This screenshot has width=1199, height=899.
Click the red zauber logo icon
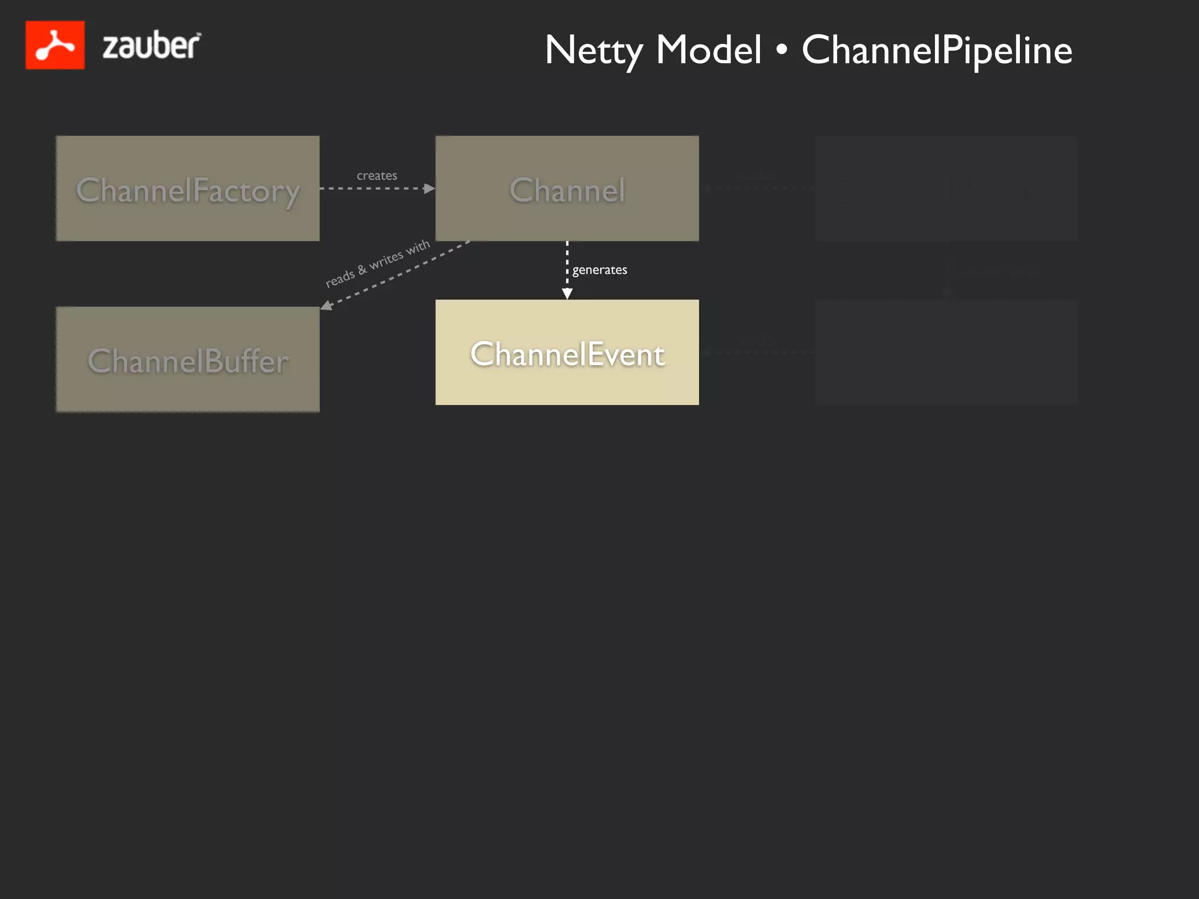tap(55, 45)
